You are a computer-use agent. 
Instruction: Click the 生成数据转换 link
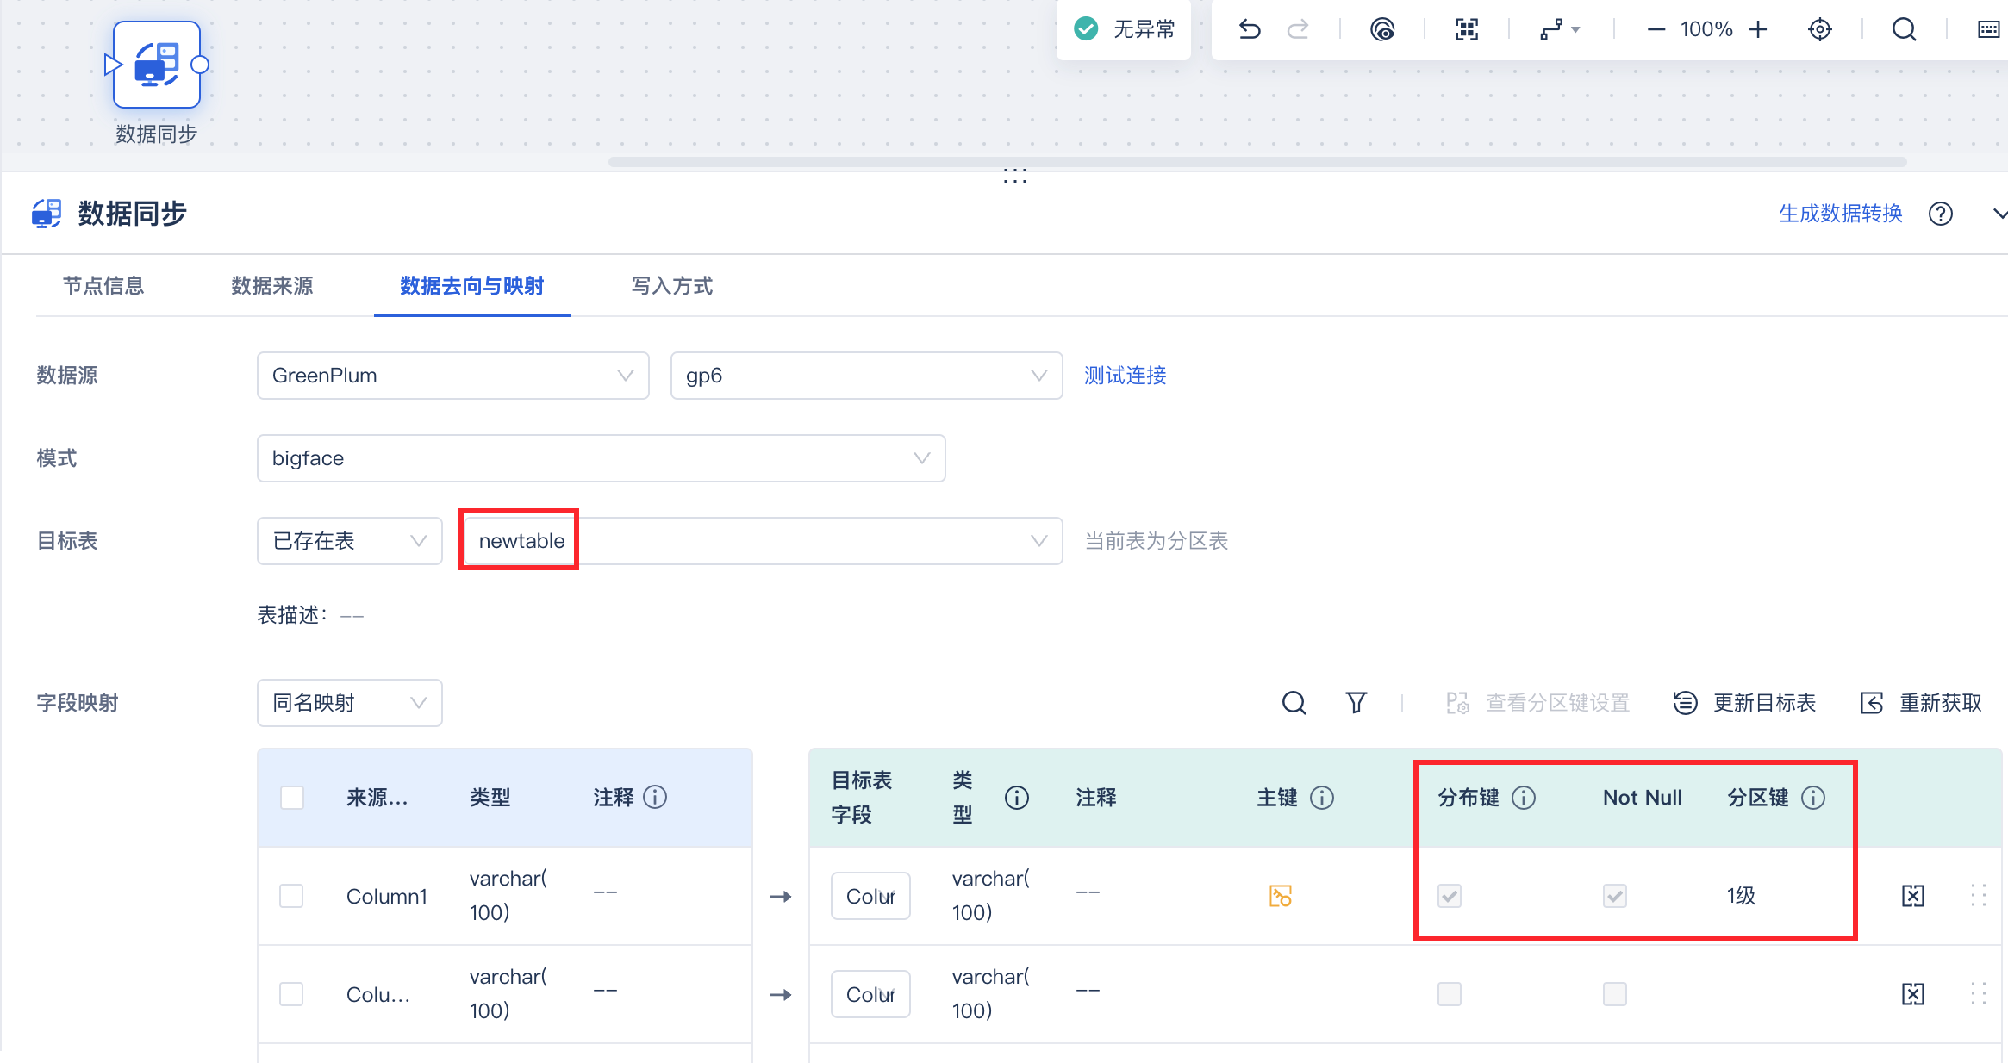point(1840,214)
